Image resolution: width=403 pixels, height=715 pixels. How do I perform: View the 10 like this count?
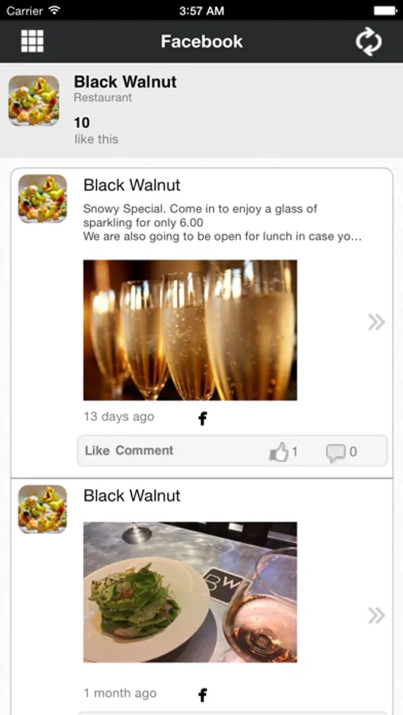point(96,130)
